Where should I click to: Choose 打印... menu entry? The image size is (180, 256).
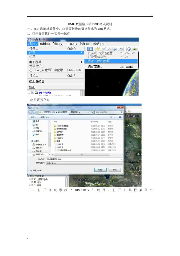56,76
